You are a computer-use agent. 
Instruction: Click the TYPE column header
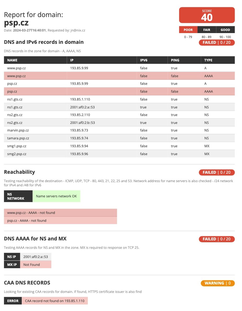click(208, 60)
